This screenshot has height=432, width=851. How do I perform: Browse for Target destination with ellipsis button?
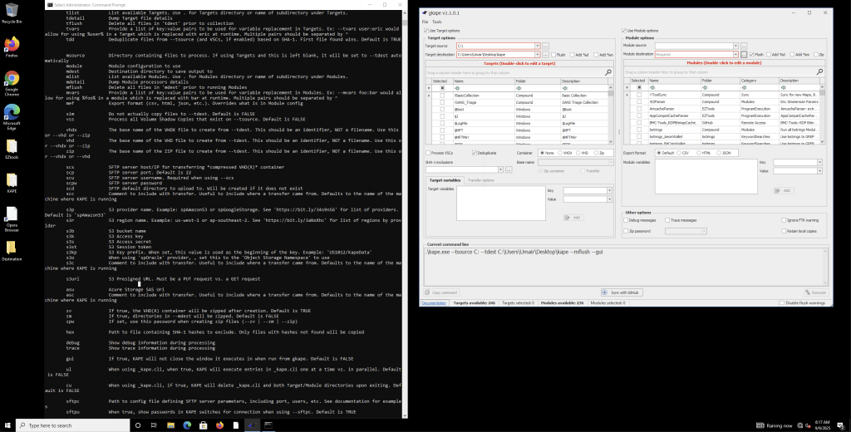pos(545,55)
